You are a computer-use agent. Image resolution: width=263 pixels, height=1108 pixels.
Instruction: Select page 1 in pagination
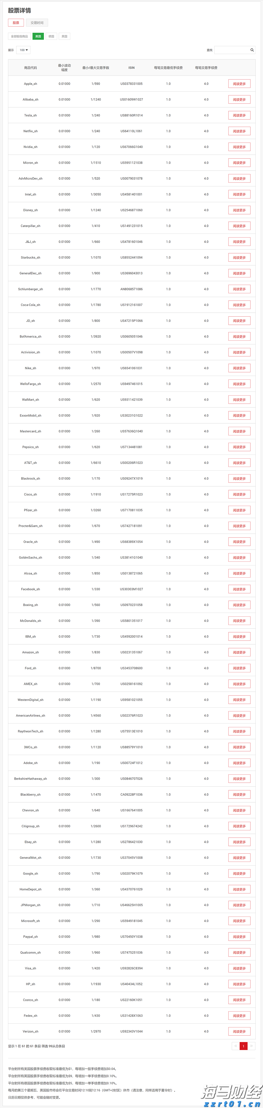244,1046
